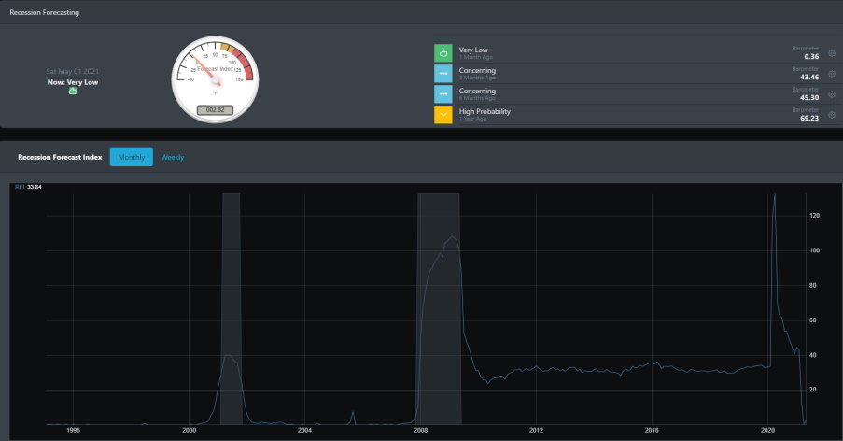Switch chart to Monthly view

(x=132, y=157)
